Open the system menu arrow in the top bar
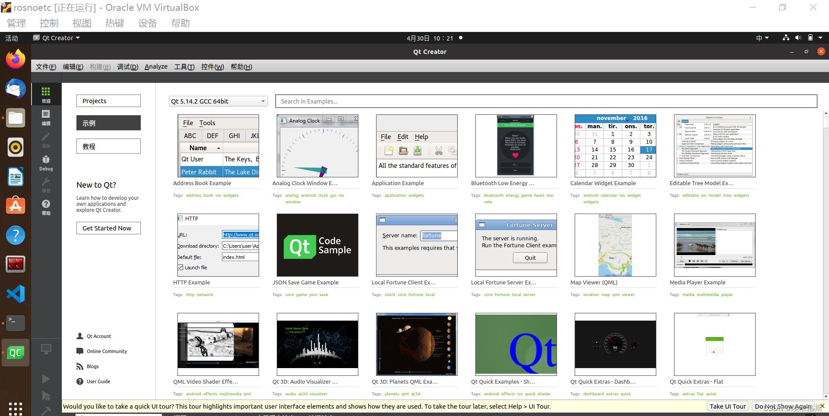The height and width of the screenshot is (416, 829). tap(820, 38)
